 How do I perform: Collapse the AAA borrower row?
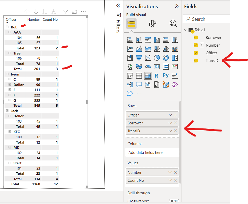[10, 32]
